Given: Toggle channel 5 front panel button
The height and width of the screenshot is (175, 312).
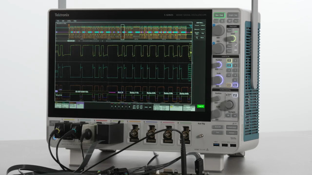Looking at the screenshot, I should (x=235, y=60).
